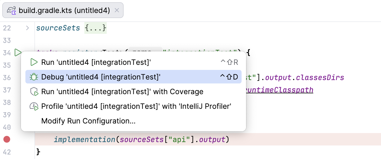Viewport: 381px width, 159px height.
Task: Click line number 33 in the gutter
Action: click(x=7, y=40)
